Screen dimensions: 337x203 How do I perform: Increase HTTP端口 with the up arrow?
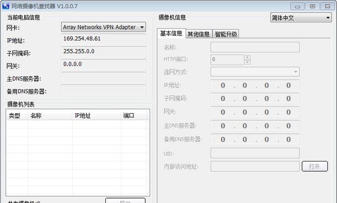(x=248, y=57)
